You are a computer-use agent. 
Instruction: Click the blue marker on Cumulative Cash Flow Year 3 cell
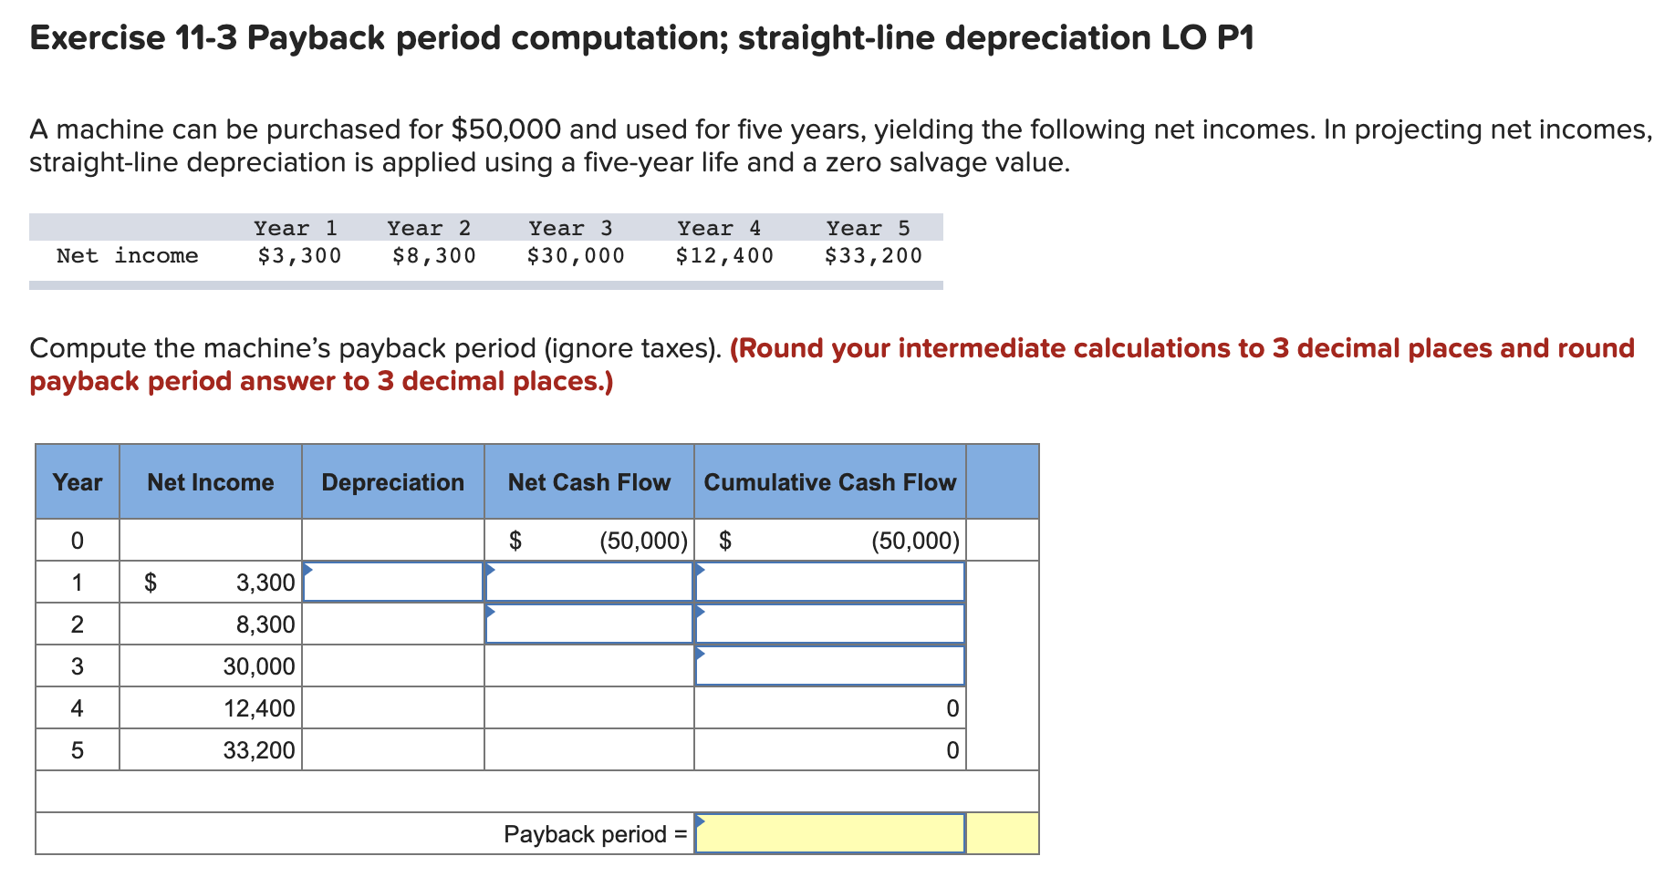point(701,653)
